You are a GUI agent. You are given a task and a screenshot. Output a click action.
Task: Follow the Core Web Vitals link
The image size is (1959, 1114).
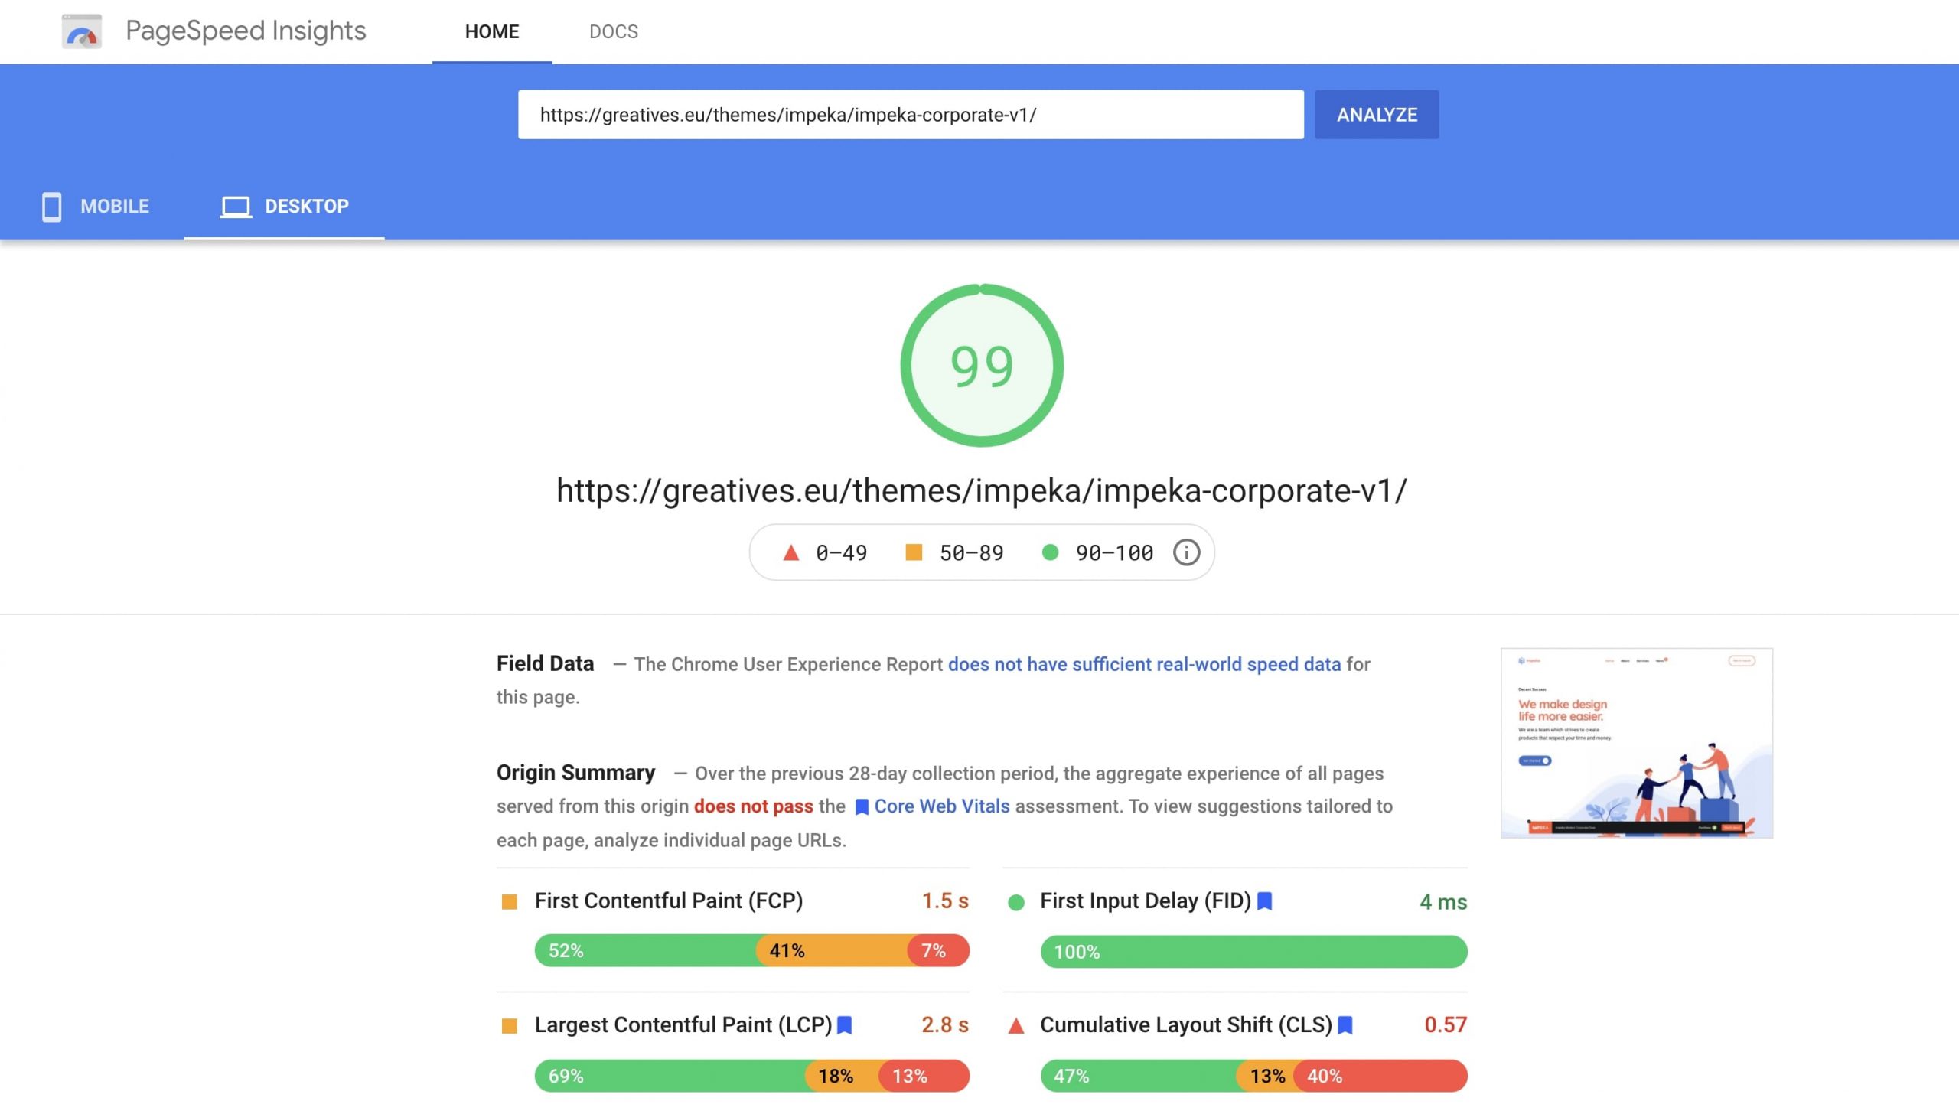pyautogui.click(x=941, y=806)
